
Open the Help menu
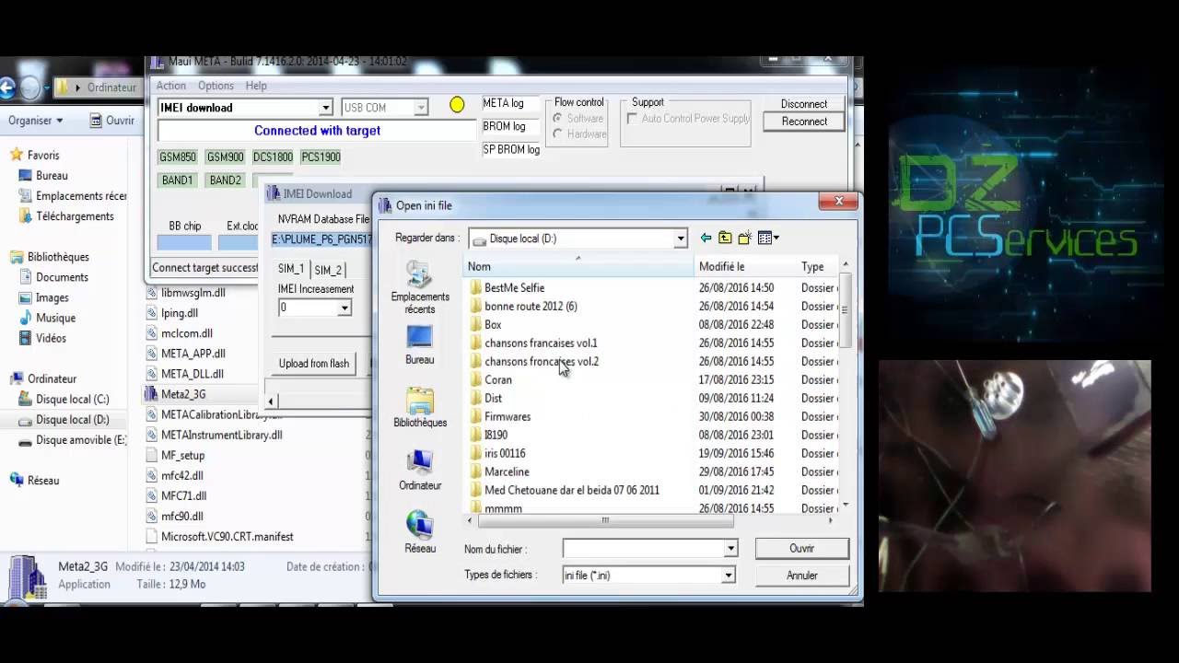point(256,86)
